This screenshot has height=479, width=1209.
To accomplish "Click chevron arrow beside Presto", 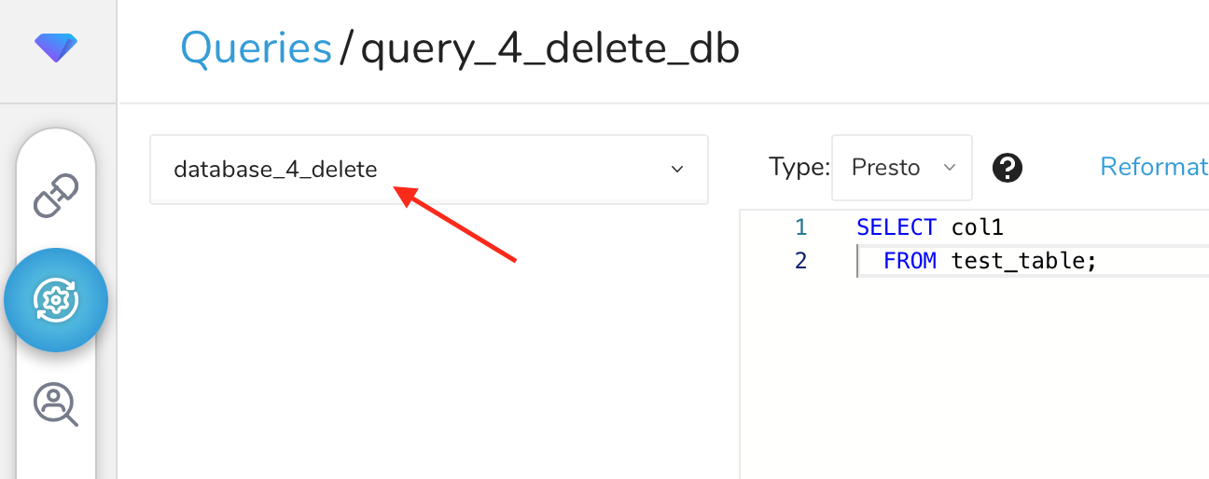I will pyautogui.click(x=950, y=168).
